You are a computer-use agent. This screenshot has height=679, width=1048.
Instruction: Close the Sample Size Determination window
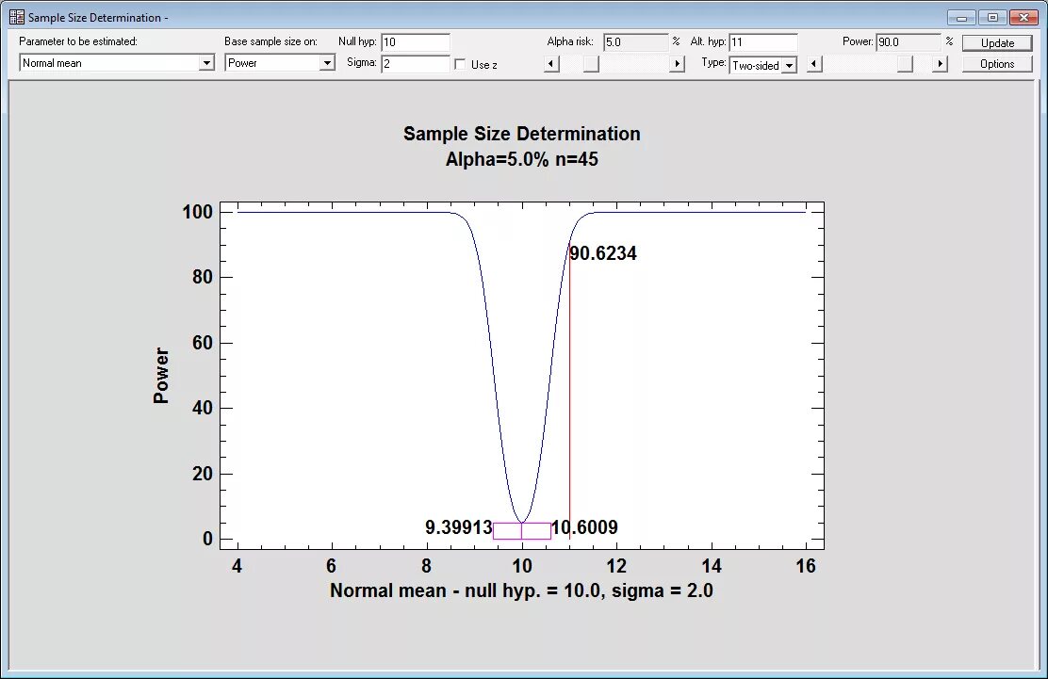1023,18
